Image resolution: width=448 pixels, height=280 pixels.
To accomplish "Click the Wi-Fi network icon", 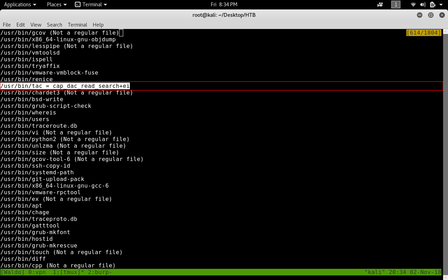I will (x=413, y=5).
